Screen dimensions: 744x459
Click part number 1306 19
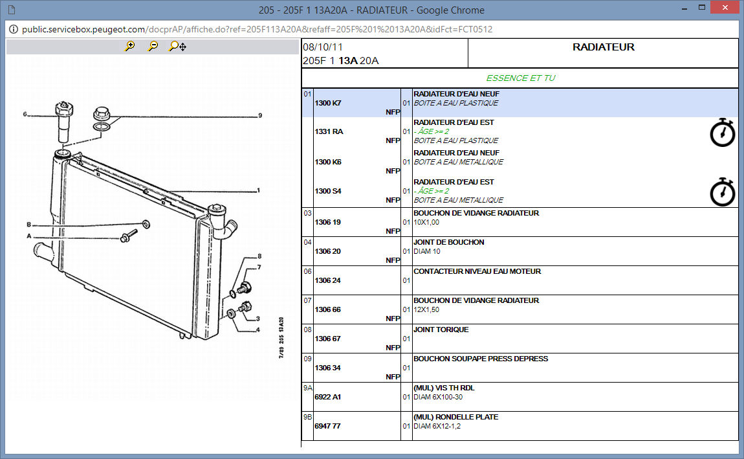[x=327, y=222]
